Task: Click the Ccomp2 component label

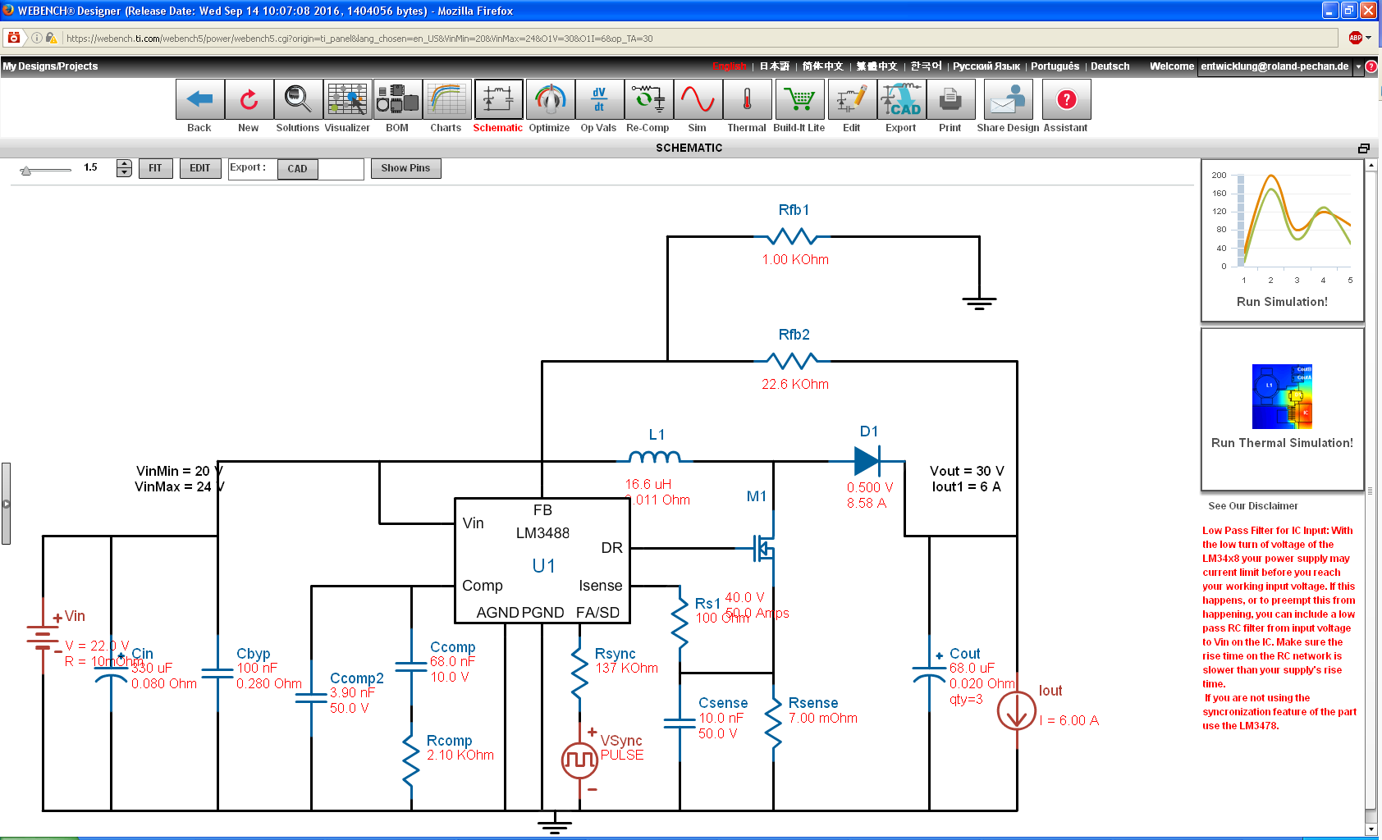Action: click(357, 678)
